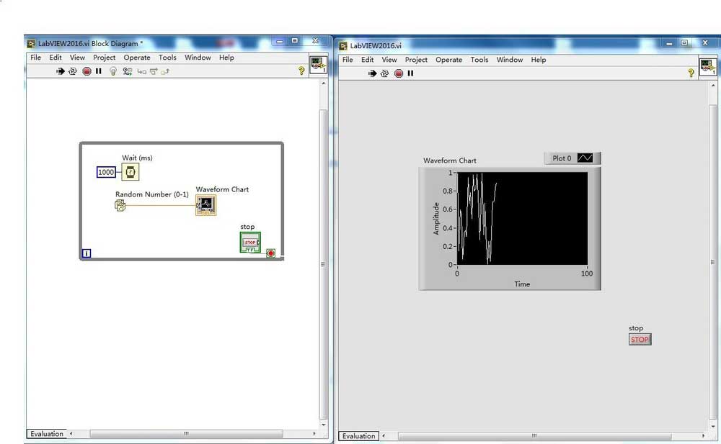Click VI connector icon in Block Diagram window

click(x=318, y=65)
